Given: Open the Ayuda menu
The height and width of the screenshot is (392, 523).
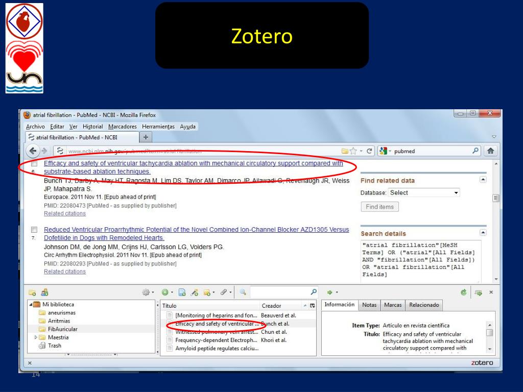Looking at the screenshot, I should click(188, 127).
